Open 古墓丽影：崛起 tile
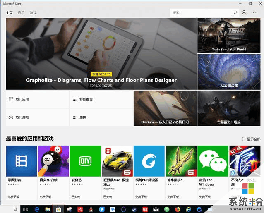This screenshot has height=213, width=264. pos(229,108)
